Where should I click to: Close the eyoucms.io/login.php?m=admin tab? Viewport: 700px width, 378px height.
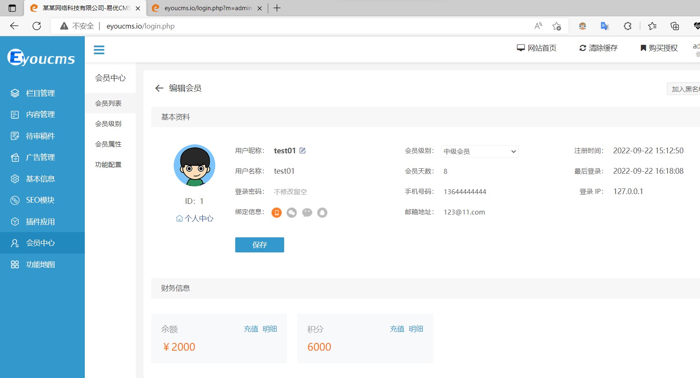point(260,8)
